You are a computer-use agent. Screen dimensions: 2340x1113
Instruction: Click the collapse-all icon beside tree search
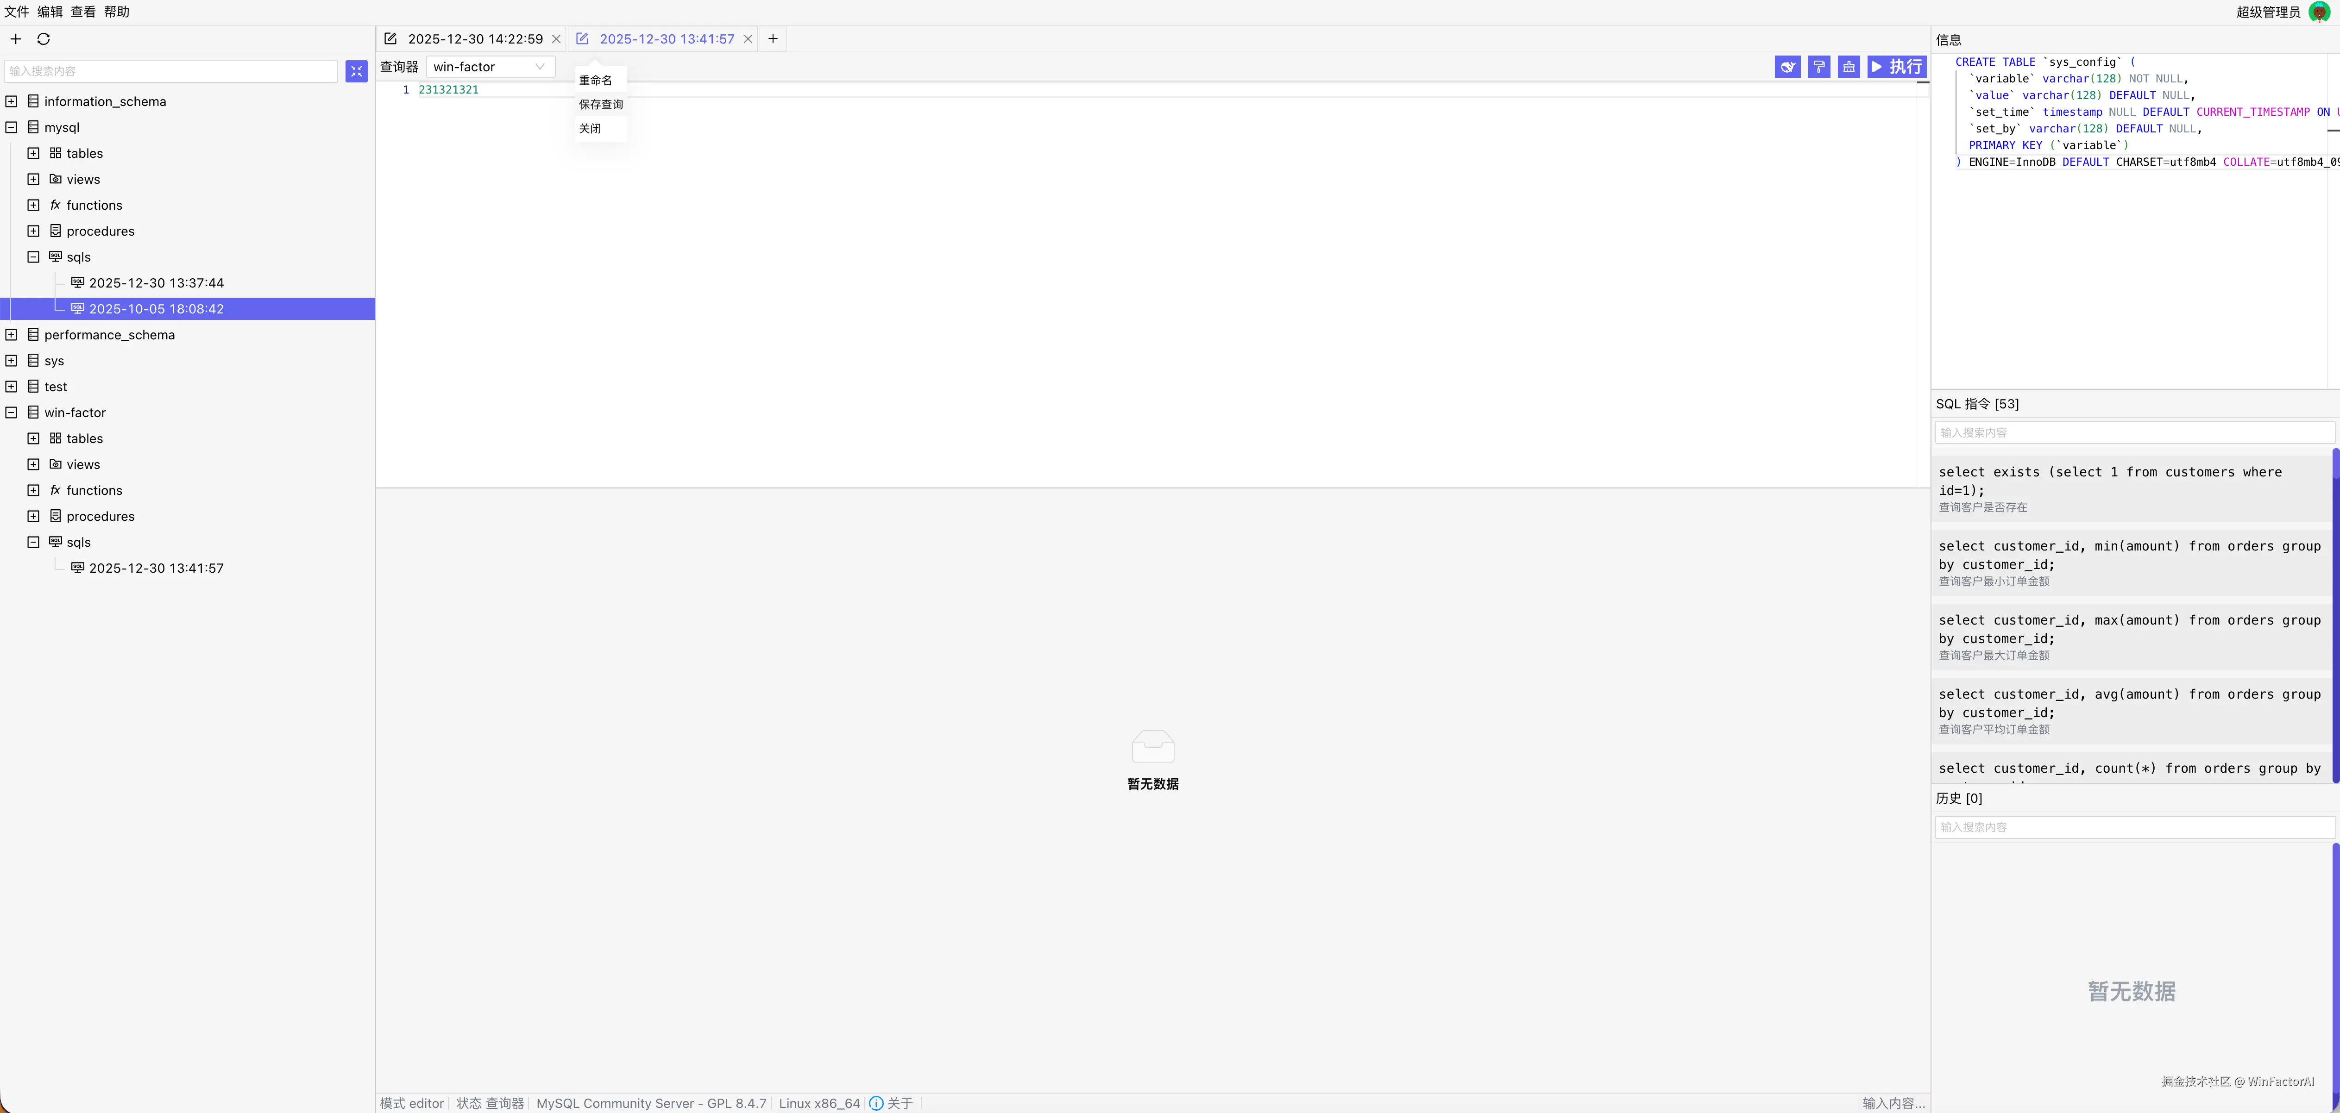coord(356,71)
